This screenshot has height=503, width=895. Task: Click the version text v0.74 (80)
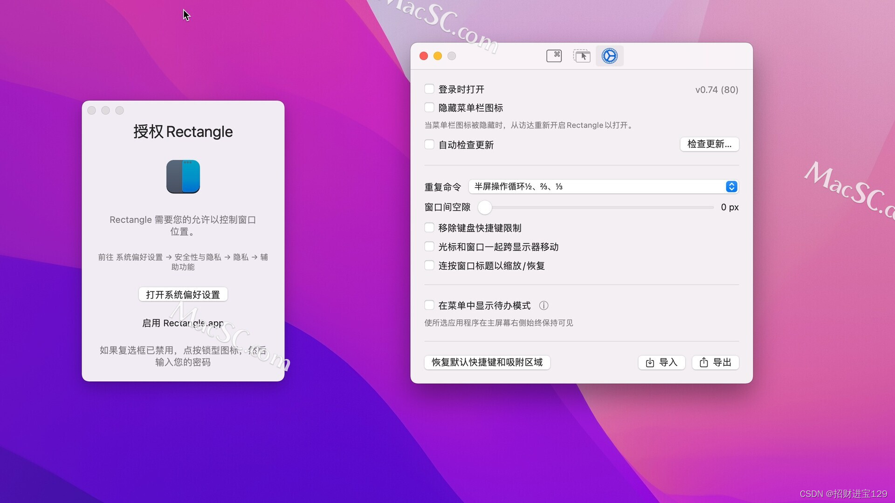717,89
